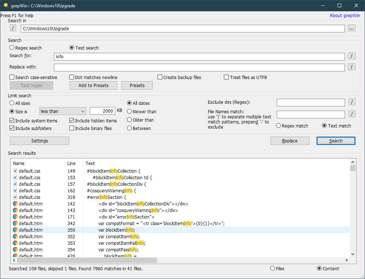This screenshot has width=365, height=279.
Task: Select result 'var compatItemFailInfo;'
Action: pyautogui.click(x=122, y=243)
